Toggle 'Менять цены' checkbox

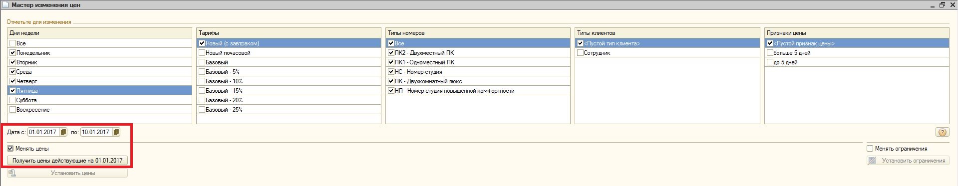pos(10,149)
